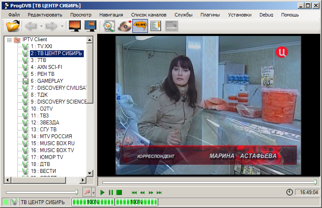The height and width of the screenshot is (208, 322).
Task: Click the orange monitor display icon
Action: 75,26
